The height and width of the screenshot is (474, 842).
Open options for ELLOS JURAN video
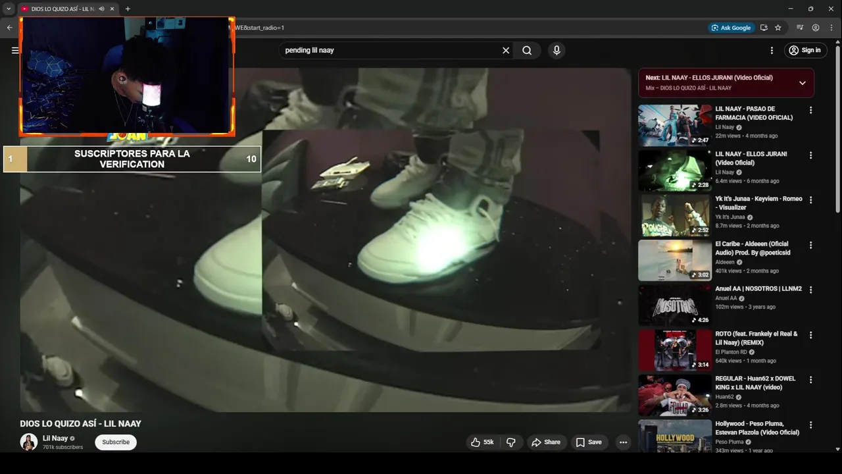click(x=810, y=155)
